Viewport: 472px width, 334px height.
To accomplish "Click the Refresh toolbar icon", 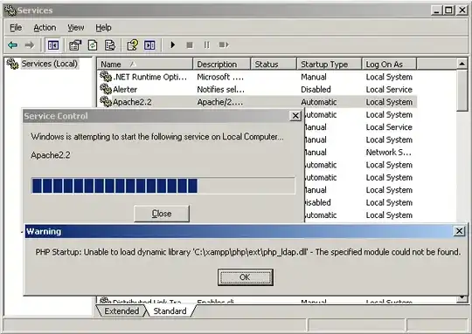I will pos(93,45).
